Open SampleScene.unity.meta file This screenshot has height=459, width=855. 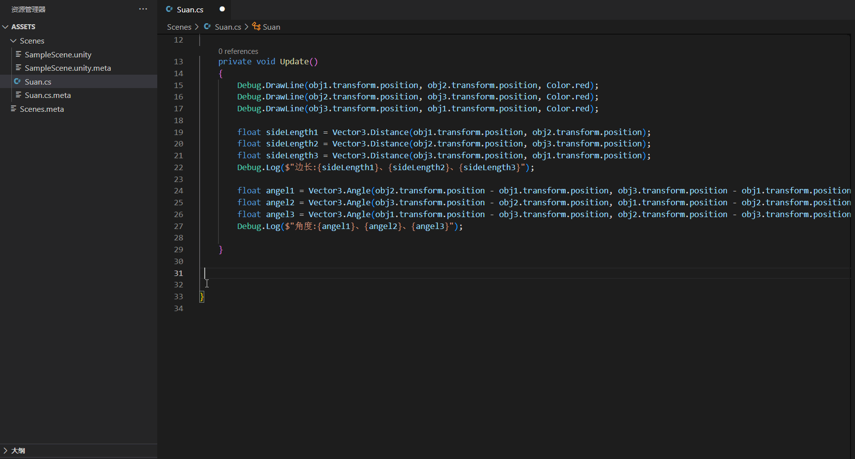click(x=68, y=68)
